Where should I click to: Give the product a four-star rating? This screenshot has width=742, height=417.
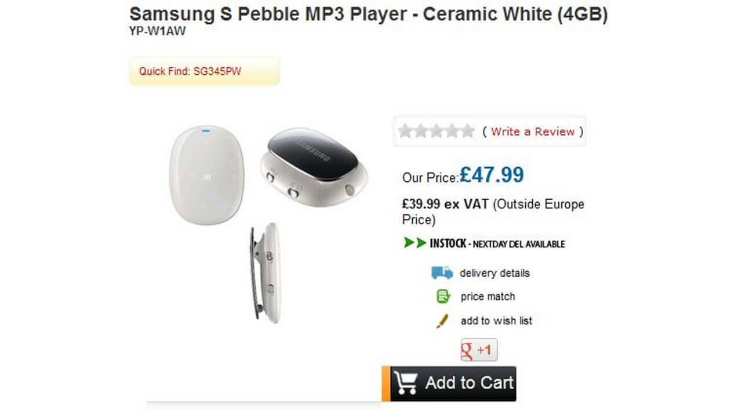click(x=451, y=131)
